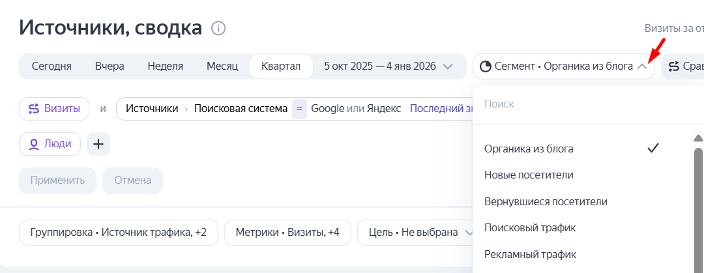
Task: Click the plus icon to add a condition
Action: (98, 144)
